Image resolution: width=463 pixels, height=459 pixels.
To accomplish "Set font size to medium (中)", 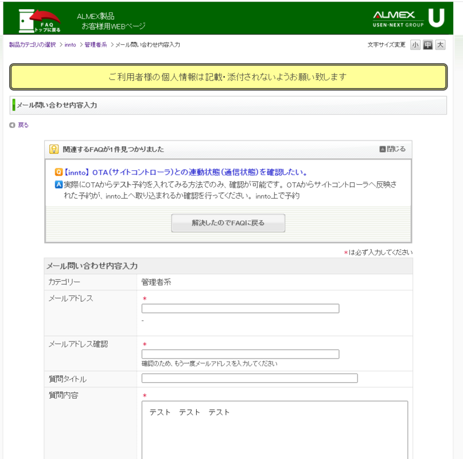I will pyautogui.click(x=427, y=45).
